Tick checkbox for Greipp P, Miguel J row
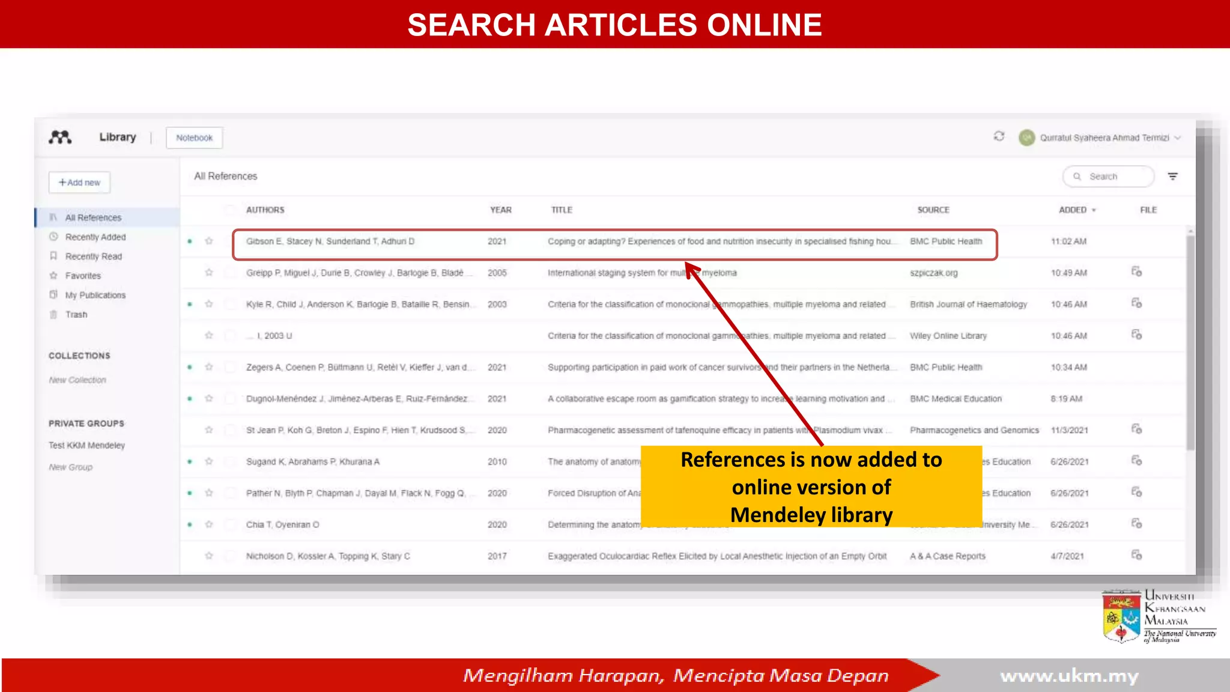The width and height of the screenshot is (1230, 692). click(x=230, y=273)
